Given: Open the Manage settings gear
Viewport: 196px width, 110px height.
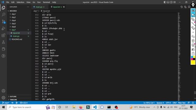Looking at the screenshot, I should [x=3, y=97].
